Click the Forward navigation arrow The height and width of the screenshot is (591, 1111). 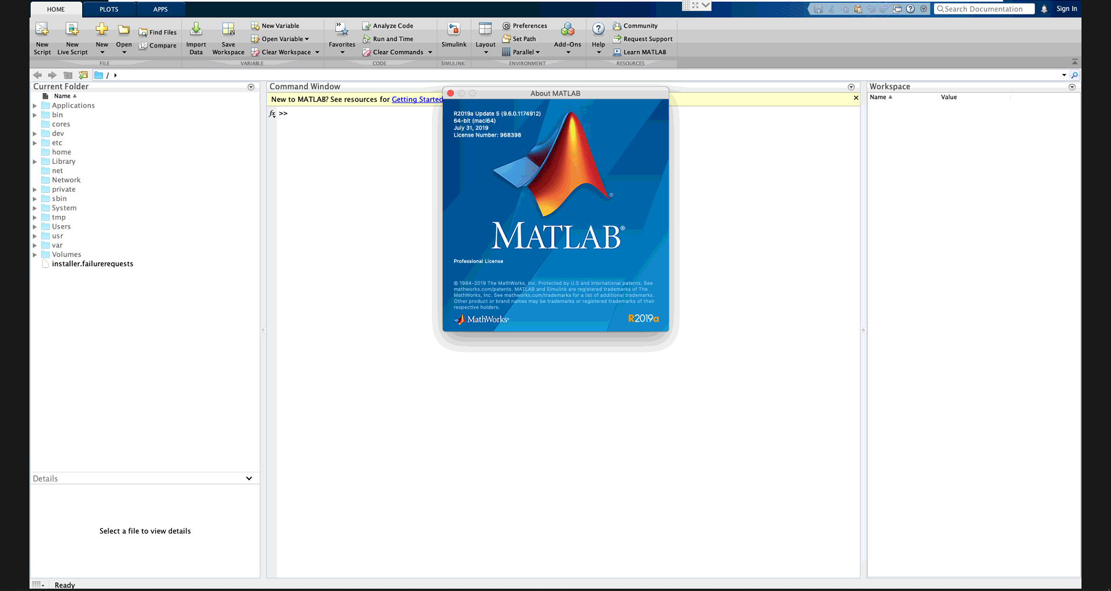coord(52,75)
